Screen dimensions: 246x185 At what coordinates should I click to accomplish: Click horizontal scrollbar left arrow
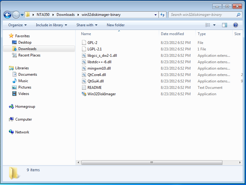(78, 162)
